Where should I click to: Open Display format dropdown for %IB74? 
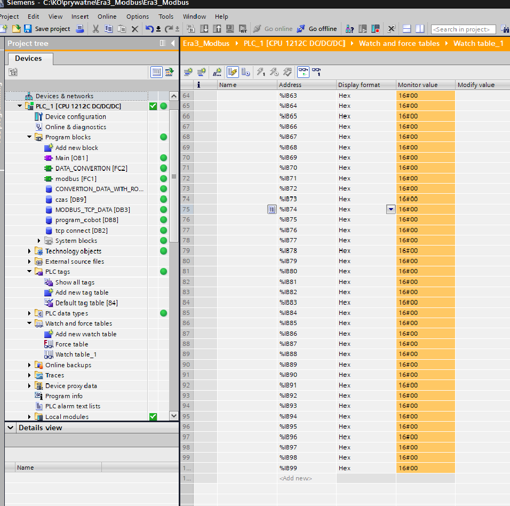[391, 209]
